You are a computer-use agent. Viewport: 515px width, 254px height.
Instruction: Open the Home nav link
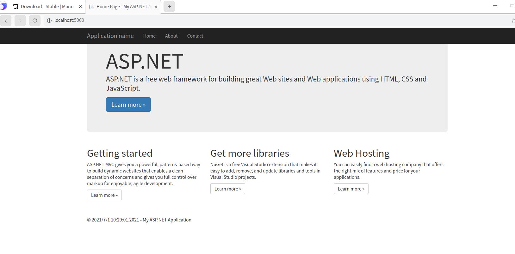(x=149, y=36)
